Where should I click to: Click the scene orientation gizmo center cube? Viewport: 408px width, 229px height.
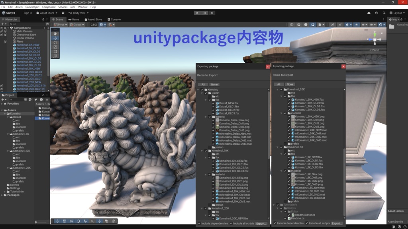click(x=375, y=40)
